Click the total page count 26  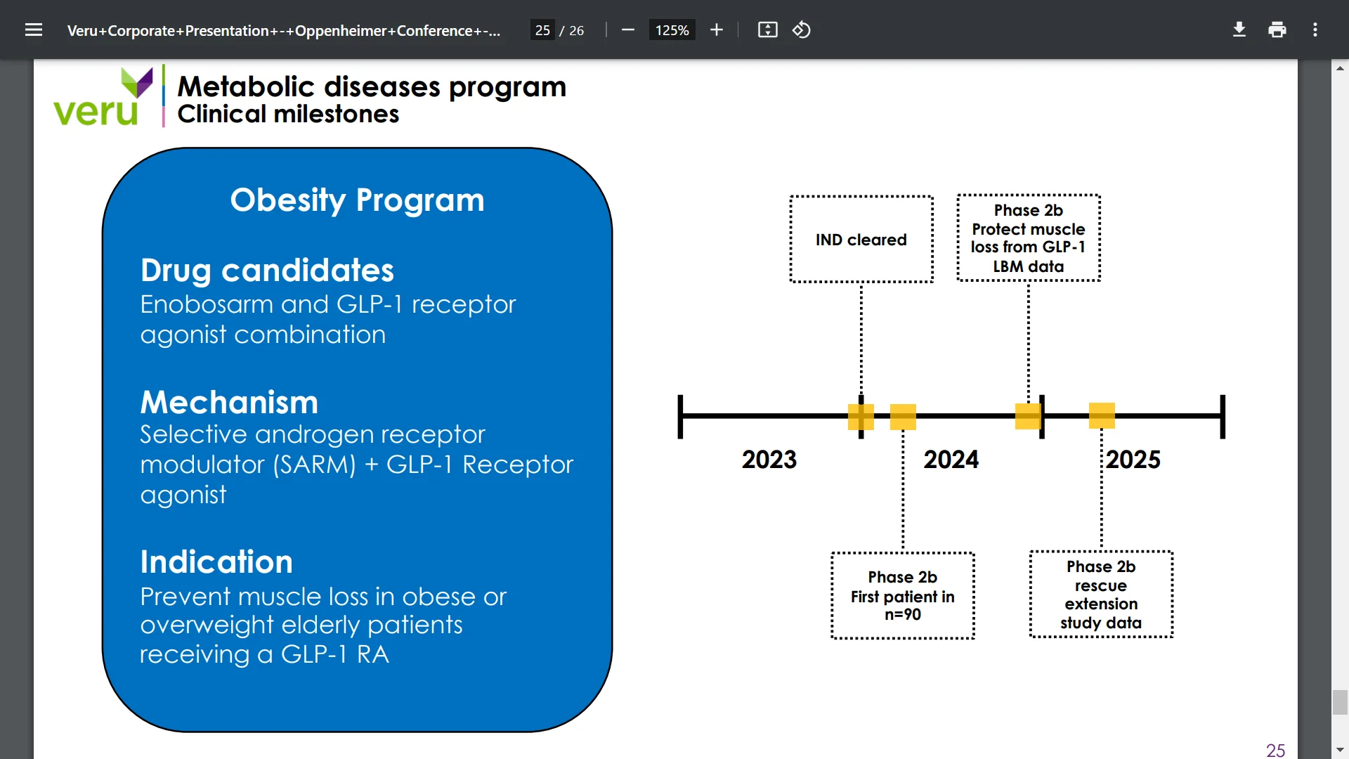[x=576, y=30]
